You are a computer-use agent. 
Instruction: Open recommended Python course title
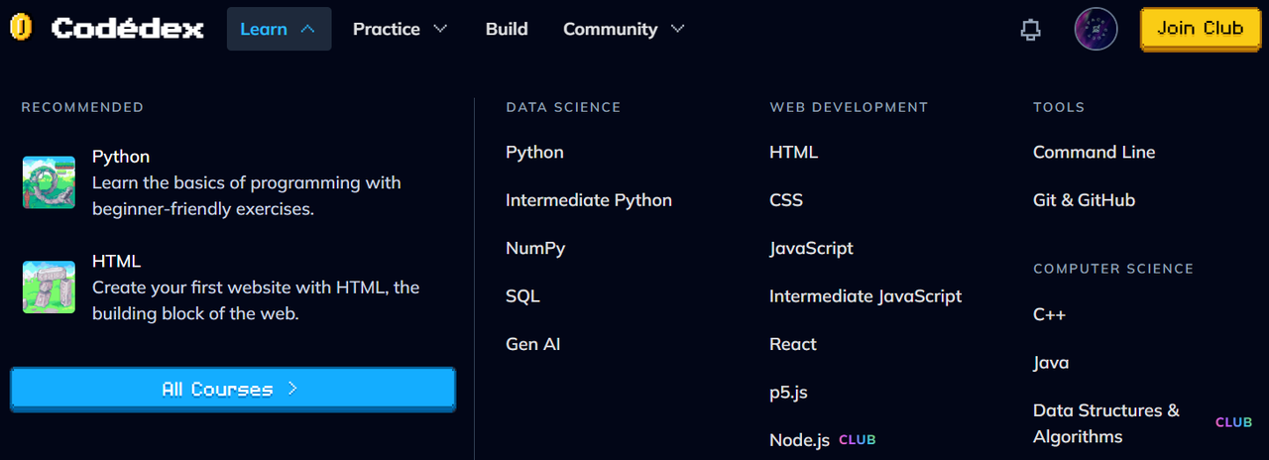121,157
